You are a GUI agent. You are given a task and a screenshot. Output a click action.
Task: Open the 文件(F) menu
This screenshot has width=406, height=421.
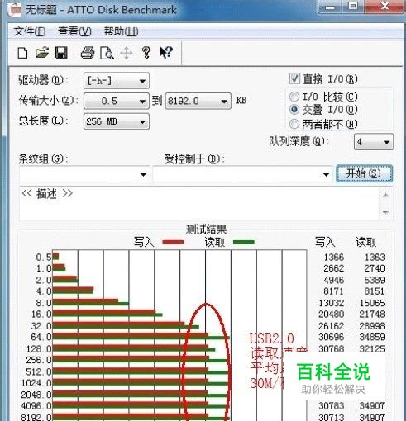pos(30,31)
